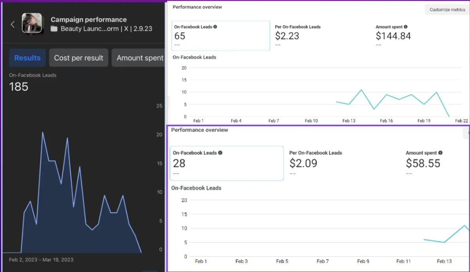The image size is (470, 272).
Task: Select the On-Facebook Leads card showing 65
Action: click(x=221, y=36)
